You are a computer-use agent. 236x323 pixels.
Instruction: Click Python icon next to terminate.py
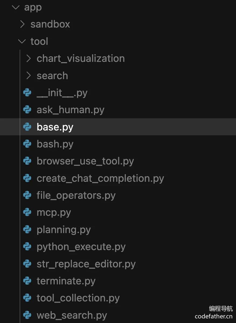(27, 281)
